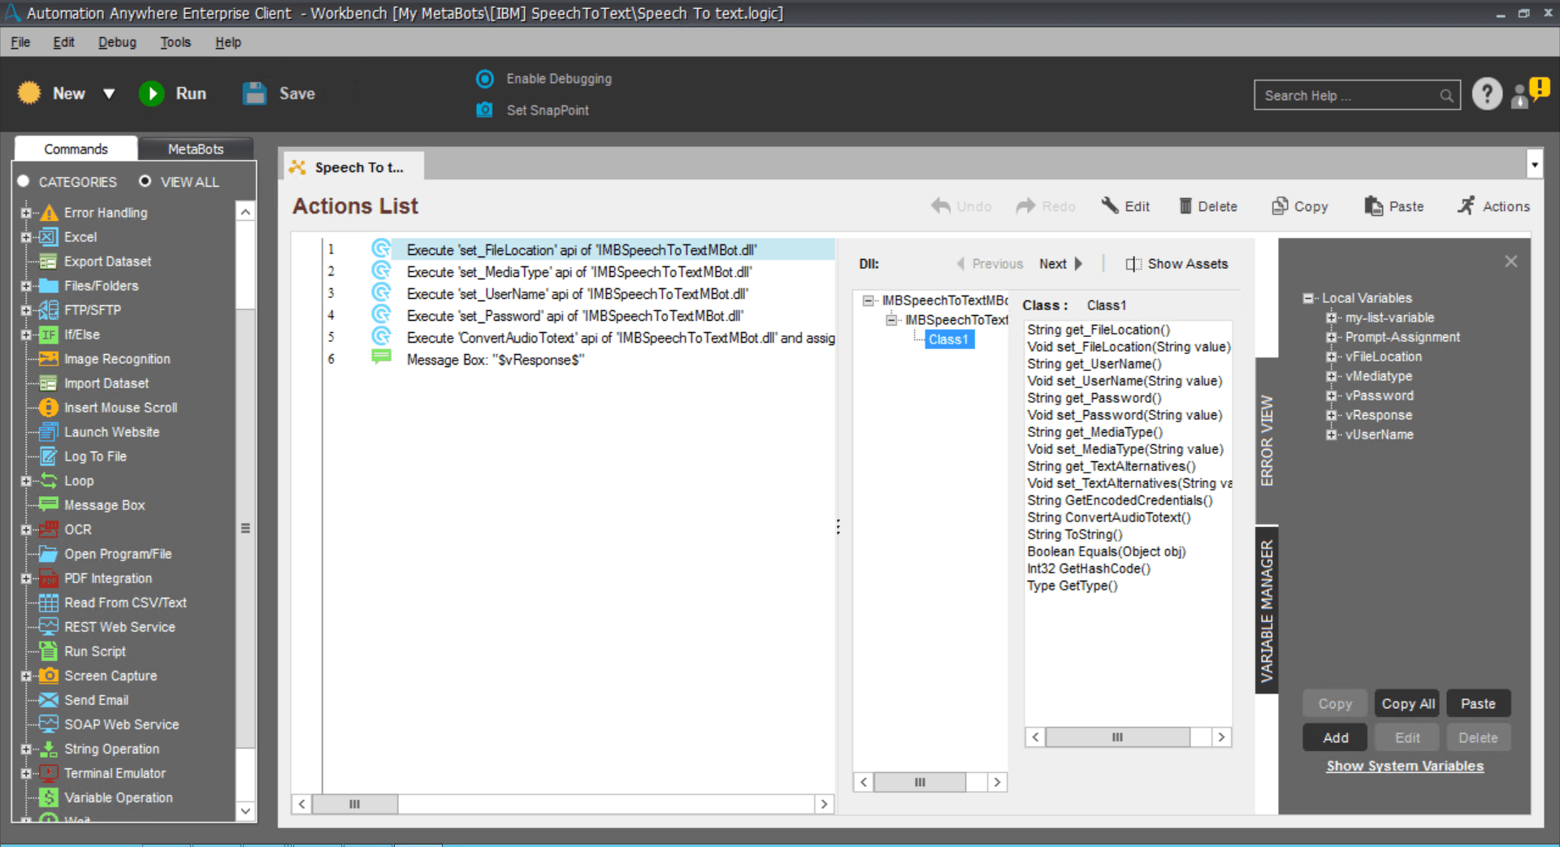
Task: Click the Actions List horizontal scrollbar thumb
Action: (x=355, y=804)
